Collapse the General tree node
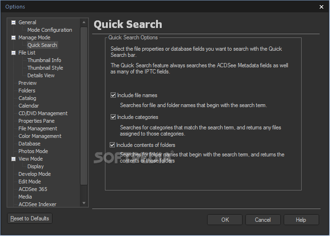This screenshot has height=236, width=330. click(13, 22)
